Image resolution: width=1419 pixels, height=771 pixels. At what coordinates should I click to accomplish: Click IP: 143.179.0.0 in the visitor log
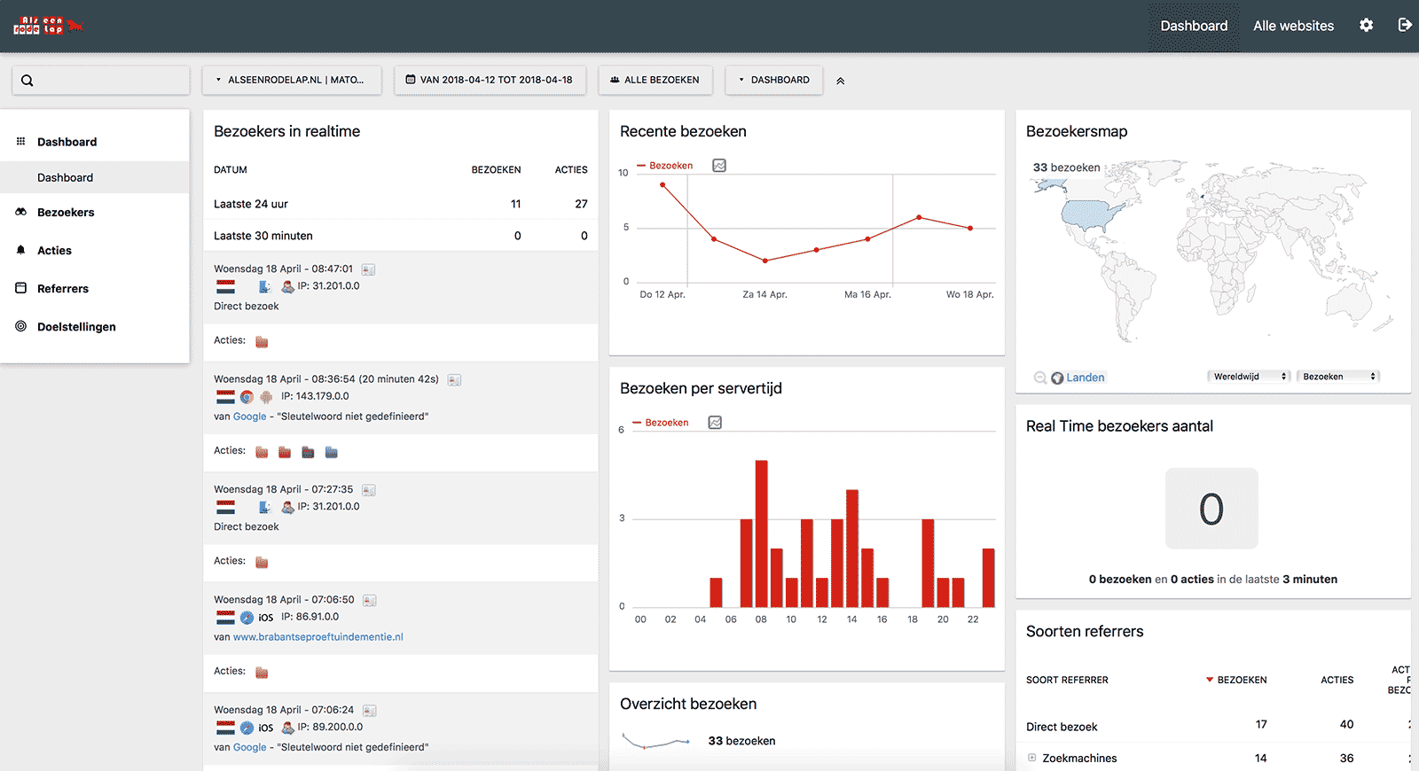tap(315, 396)
